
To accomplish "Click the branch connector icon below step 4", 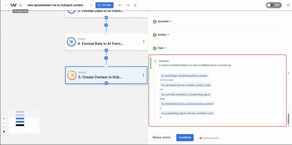I will [x=106, y=50].
